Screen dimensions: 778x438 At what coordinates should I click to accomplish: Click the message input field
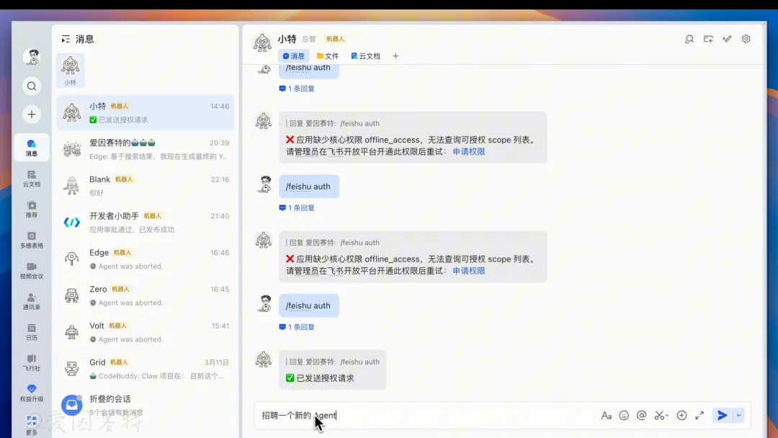coord(426,416)
